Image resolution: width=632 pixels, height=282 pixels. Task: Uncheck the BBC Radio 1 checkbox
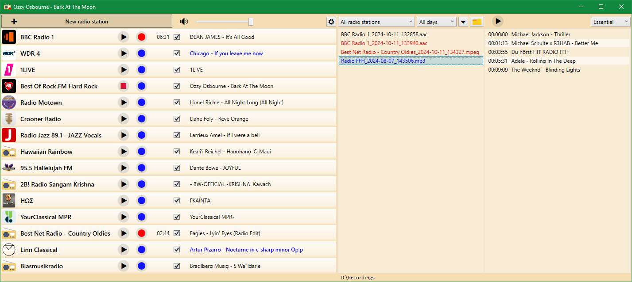point(177,37)
